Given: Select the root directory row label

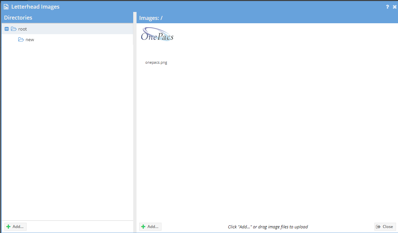Looking at the screenshot, I should [22, 29].
